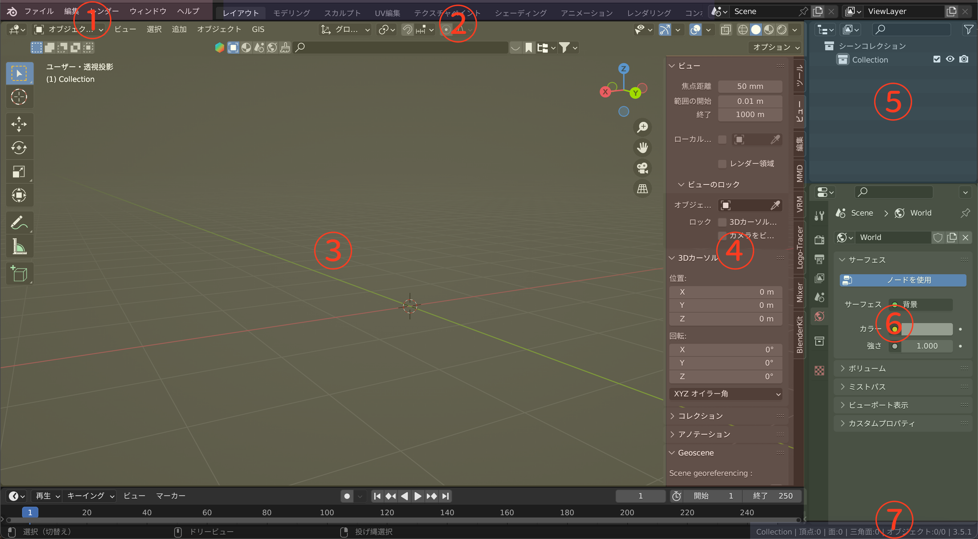Switch perspective/orthographic grid icon
Image resolution: width=978 pixels, height=539 pixels.
click(643, 189)
